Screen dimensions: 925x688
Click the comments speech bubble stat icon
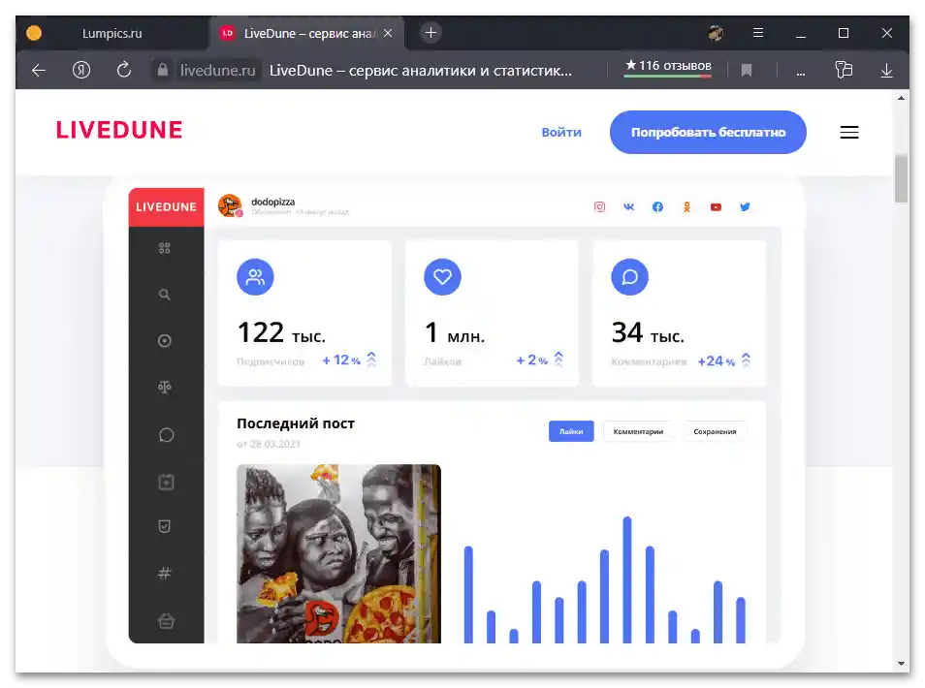coord(629,277)
